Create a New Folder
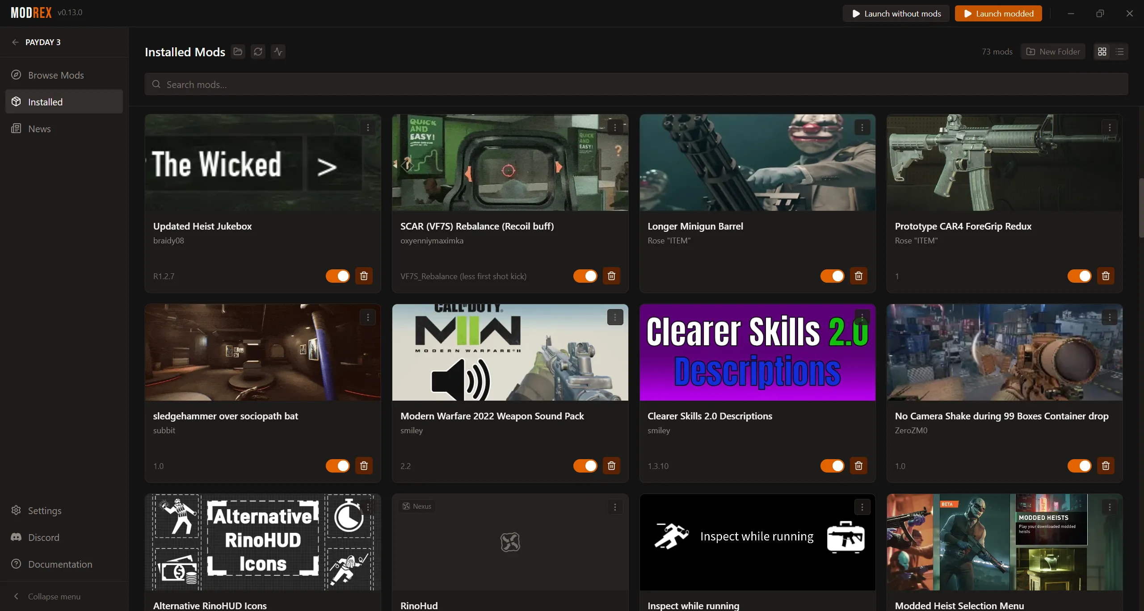 [1053, 52]
